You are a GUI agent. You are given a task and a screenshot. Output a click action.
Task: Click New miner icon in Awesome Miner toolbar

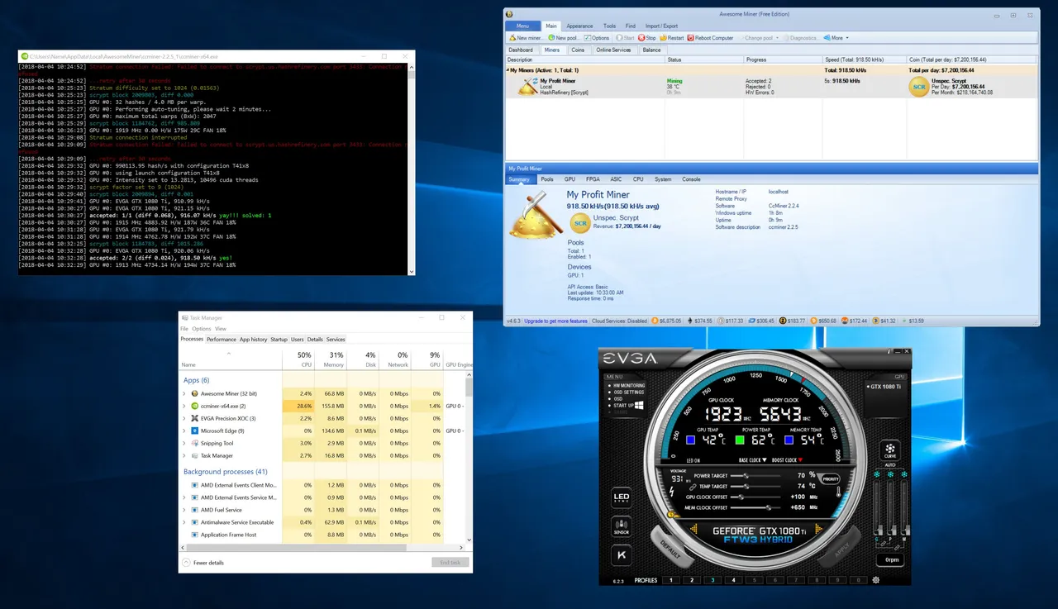[512, 38]
